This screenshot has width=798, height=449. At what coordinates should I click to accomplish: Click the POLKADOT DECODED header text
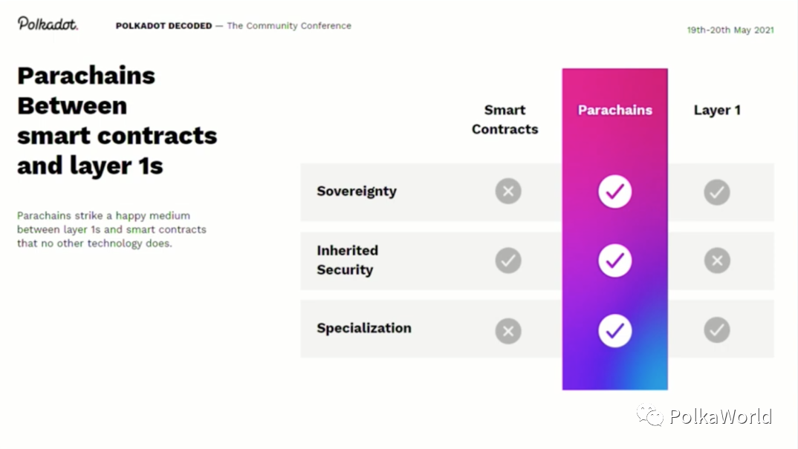pyautogui.click(x=163, y=26)
